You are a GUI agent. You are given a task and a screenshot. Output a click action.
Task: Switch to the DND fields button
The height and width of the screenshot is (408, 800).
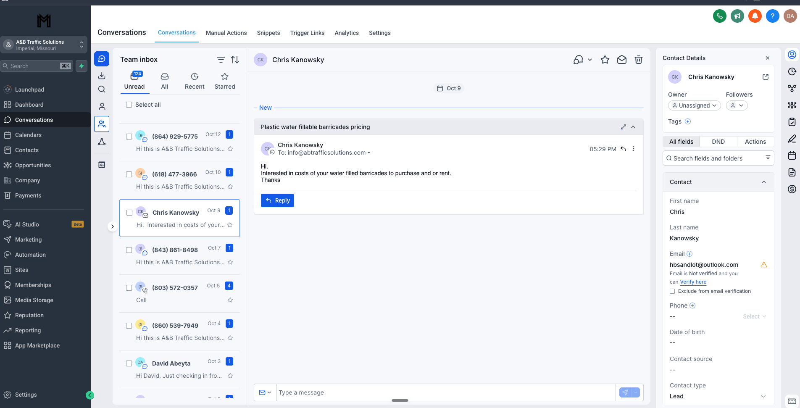click(x=718, y=142)
